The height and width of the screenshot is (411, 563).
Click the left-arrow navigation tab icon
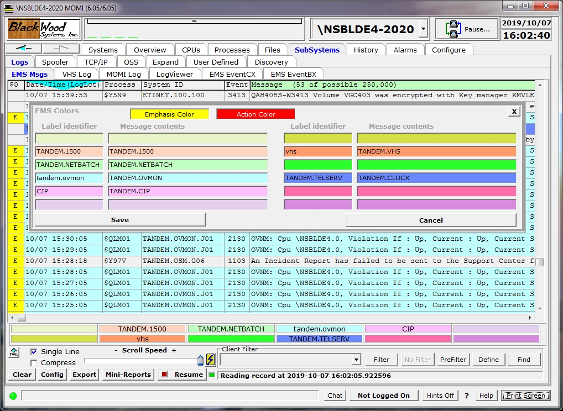coord(23,49)
